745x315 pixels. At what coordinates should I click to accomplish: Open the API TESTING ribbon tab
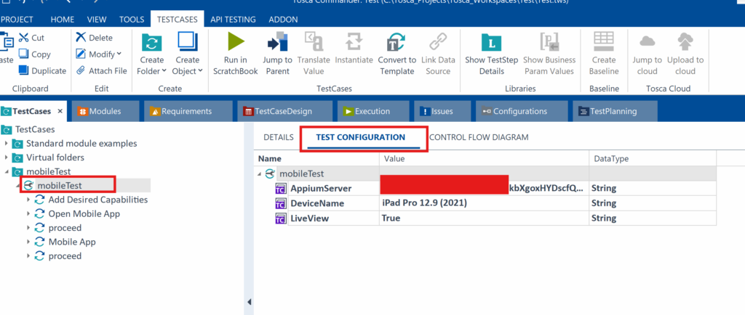point(233,20)
